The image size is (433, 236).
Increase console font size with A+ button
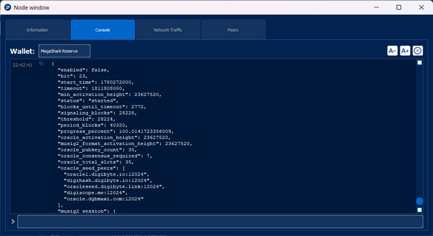pos(405,51)
